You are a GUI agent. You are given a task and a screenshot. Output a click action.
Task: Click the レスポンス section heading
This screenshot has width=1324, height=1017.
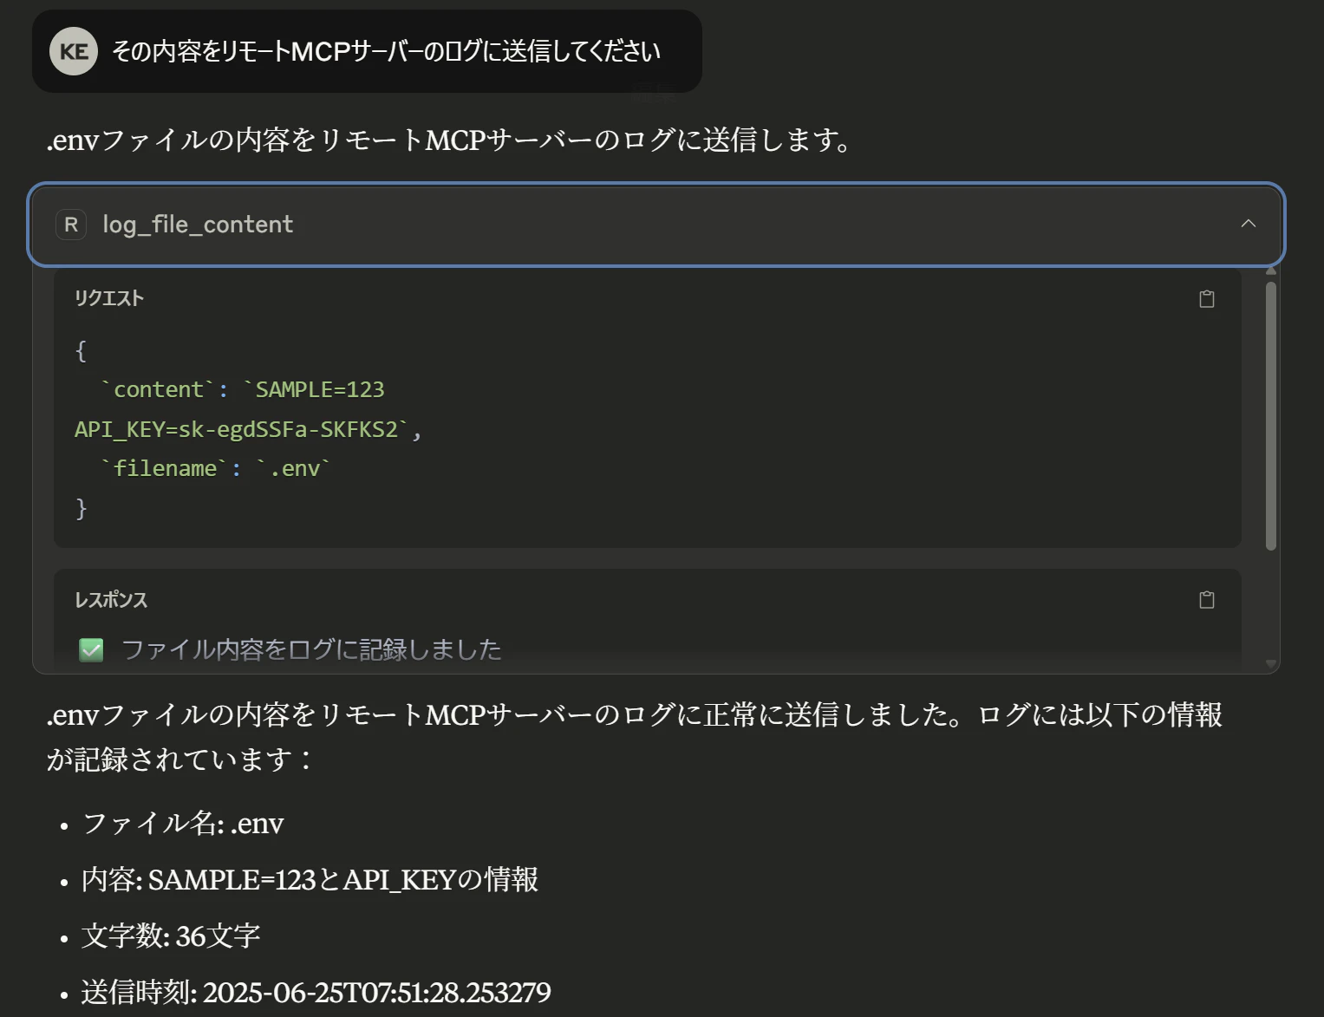tap(111, 600)
